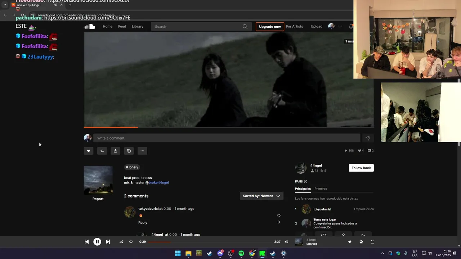This screenshot has width=461, height=259.
Task: Like the track with heart button
Action: click(89, 151)
